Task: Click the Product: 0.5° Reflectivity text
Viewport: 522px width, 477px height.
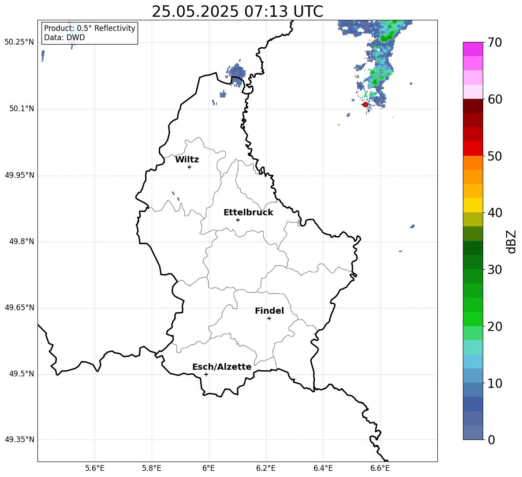Action: [89, 28]
